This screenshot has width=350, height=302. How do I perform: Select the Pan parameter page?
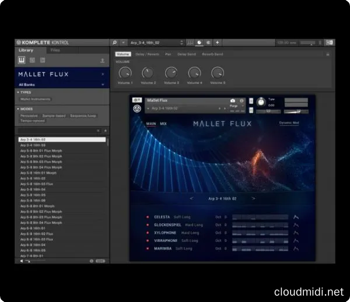pyautogui.click(x=168, y=54)
